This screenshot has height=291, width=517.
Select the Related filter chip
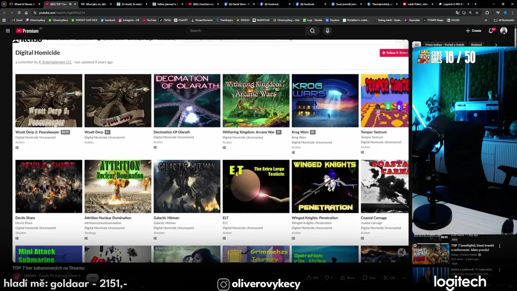click(x=476, y=45)
